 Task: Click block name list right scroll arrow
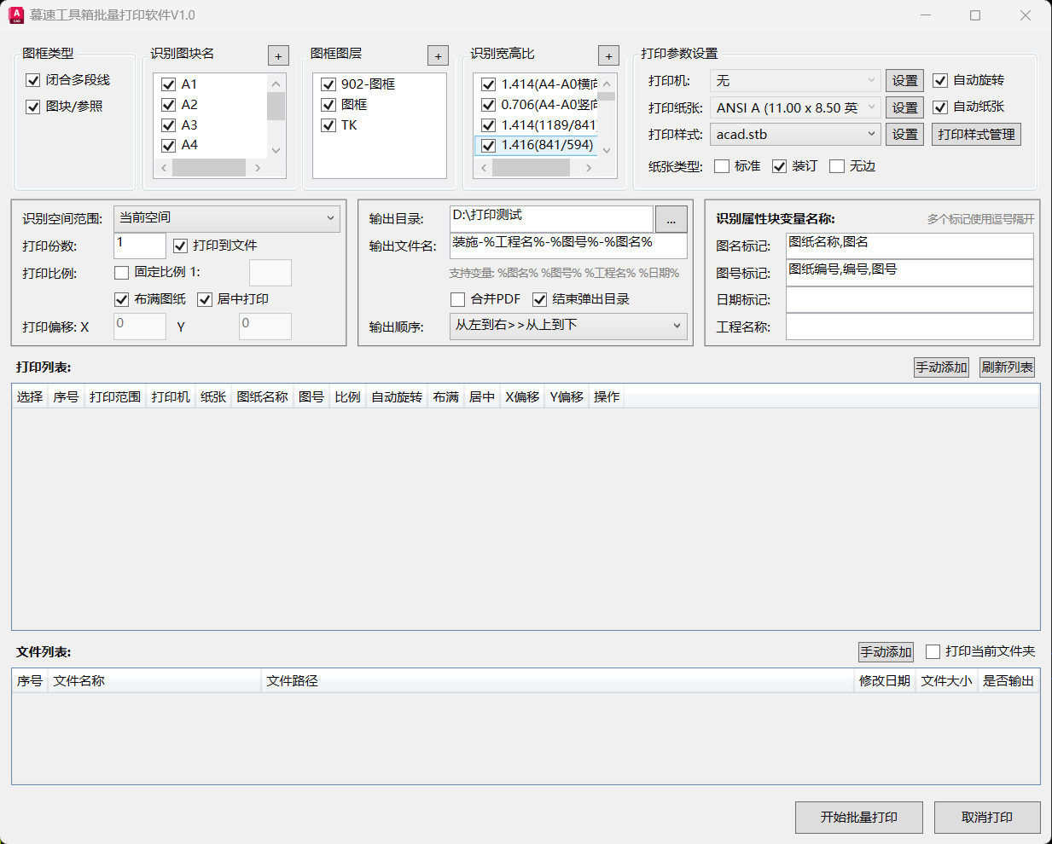pos(258,169)
